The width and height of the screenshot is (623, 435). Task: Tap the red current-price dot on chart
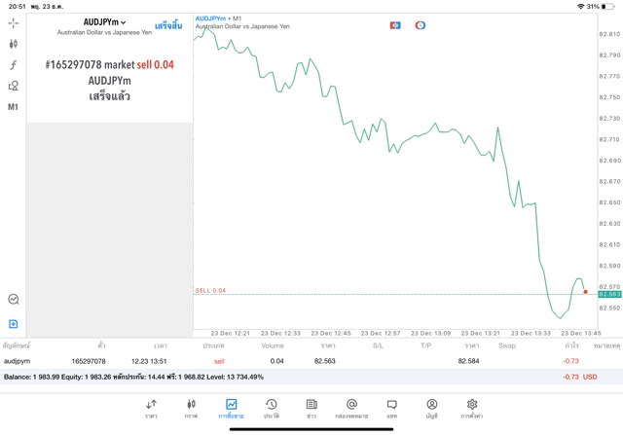585,292
